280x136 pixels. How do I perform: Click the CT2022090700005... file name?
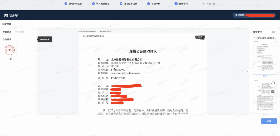click(x=266, y=38)
